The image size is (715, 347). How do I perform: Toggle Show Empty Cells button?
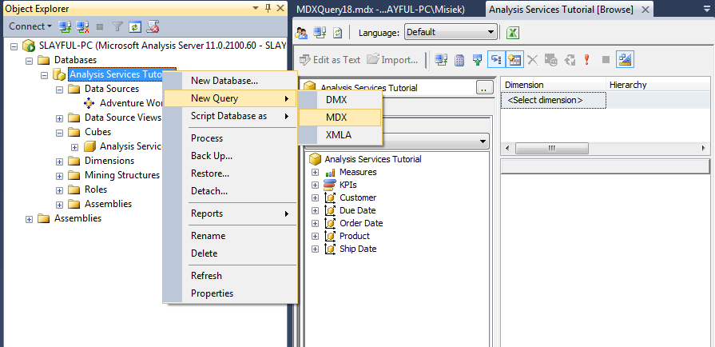495,60
